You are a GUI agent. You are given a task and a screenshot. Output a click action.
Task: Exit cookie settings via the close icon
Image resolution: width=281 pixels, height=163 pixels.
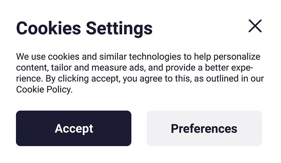tap(255, 26)
